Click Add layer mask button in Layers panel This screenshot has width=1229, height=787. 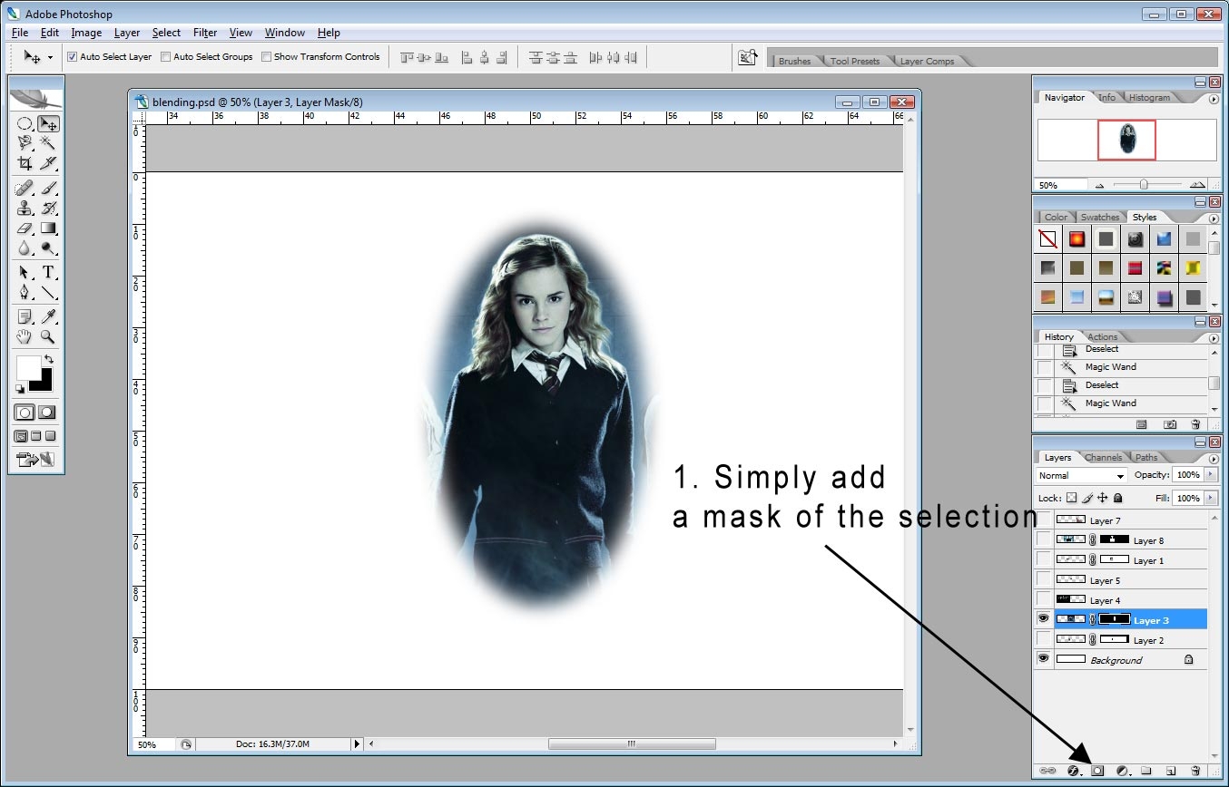click(1097, 771)
